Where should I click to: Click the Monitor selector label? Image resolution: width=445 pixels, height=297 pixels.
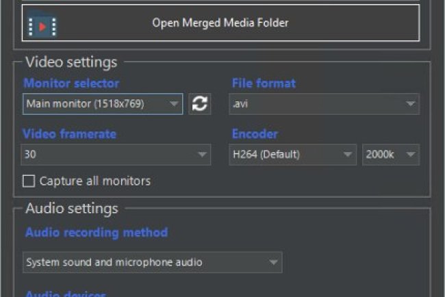(x=71, y=83)
